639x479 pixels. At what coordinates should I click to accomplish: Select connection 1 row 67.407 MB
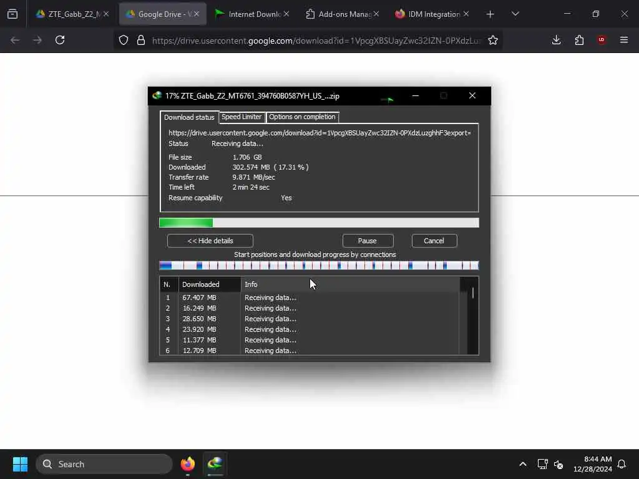pos(310,298)
